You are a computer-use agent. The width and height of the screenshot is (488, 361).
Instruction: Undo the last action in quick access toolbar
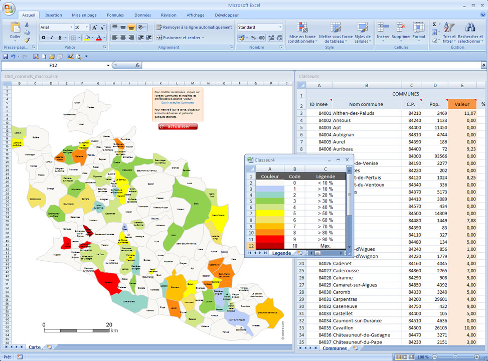pyautogui.click(x=13, y=57)
